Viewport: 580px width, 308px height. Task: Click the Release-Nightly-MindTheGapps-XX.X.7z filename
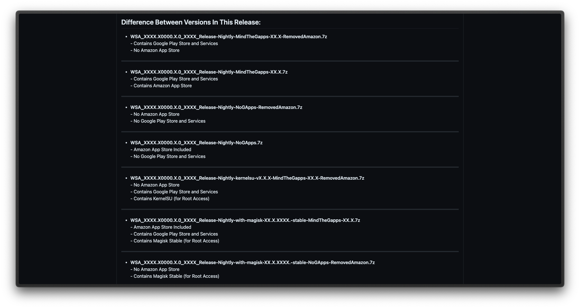pyautogui.click(x=209, y=72)
